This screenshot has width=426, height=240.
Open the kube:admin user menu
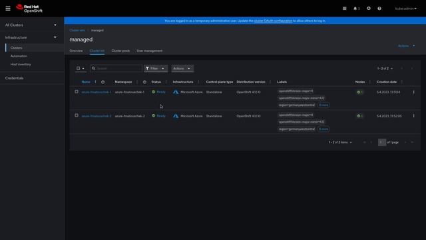click(405, 9)
